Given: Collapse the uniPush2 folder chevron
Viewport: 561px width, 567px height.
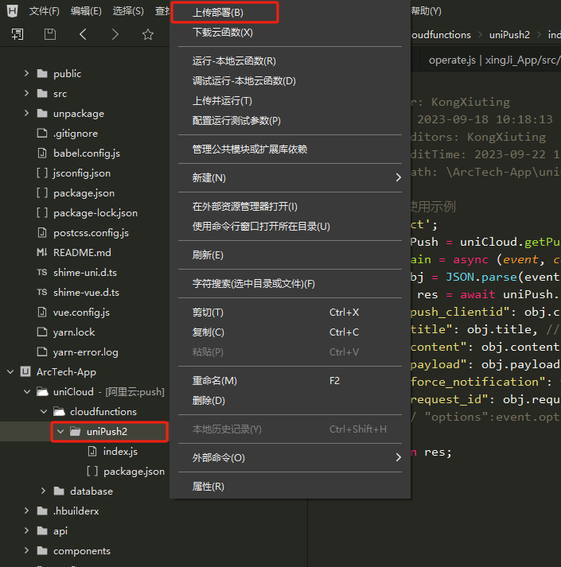Looking at the screenshot, I should (x=60, y=431).
